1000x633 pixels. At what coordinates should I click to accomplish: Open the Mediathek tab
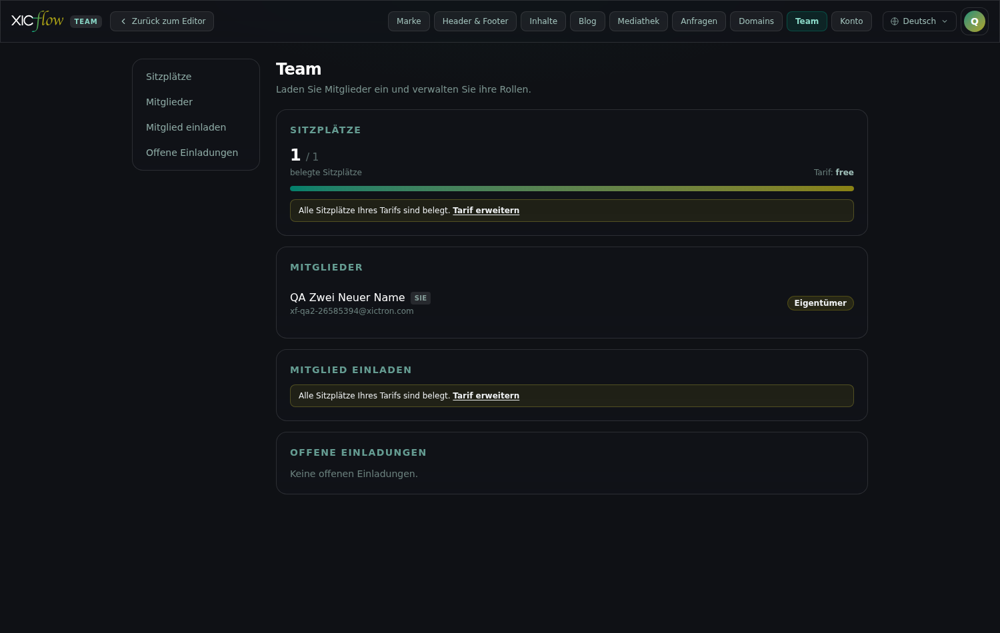click(x=639, y=21)
